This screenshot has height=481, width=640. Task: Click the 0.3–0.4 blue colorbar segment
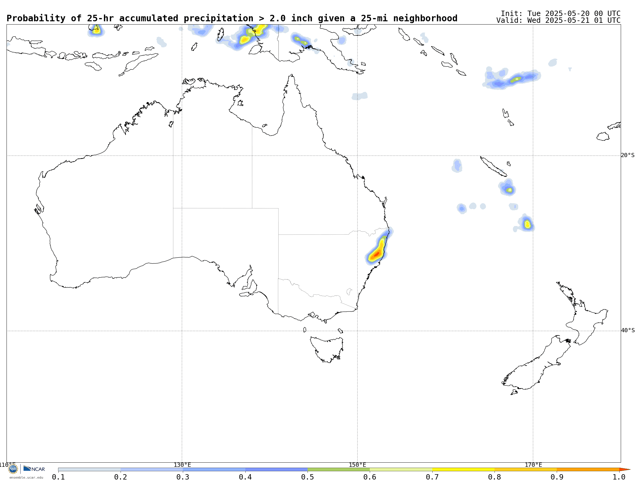pos(214,469)
